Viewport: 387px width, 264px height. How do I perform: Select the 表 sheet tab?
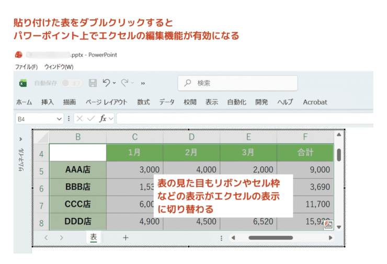coord(94,237)
